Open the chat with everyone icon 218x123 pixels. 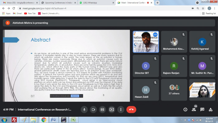click(202, 110)
